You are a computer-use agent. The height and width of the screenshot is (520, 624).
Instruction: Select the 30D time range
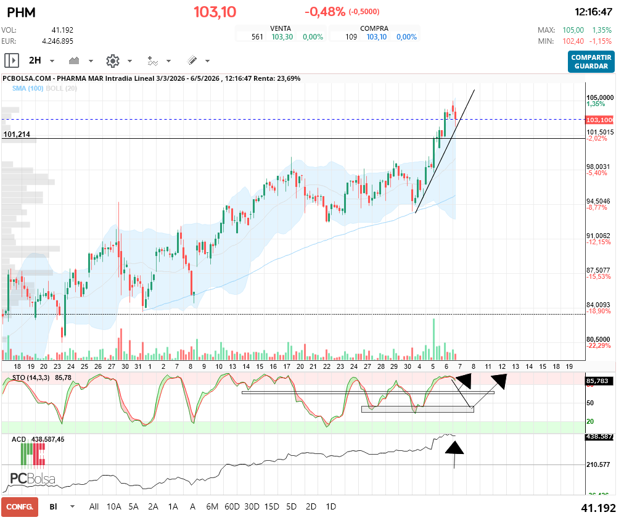tap(252, 506)
